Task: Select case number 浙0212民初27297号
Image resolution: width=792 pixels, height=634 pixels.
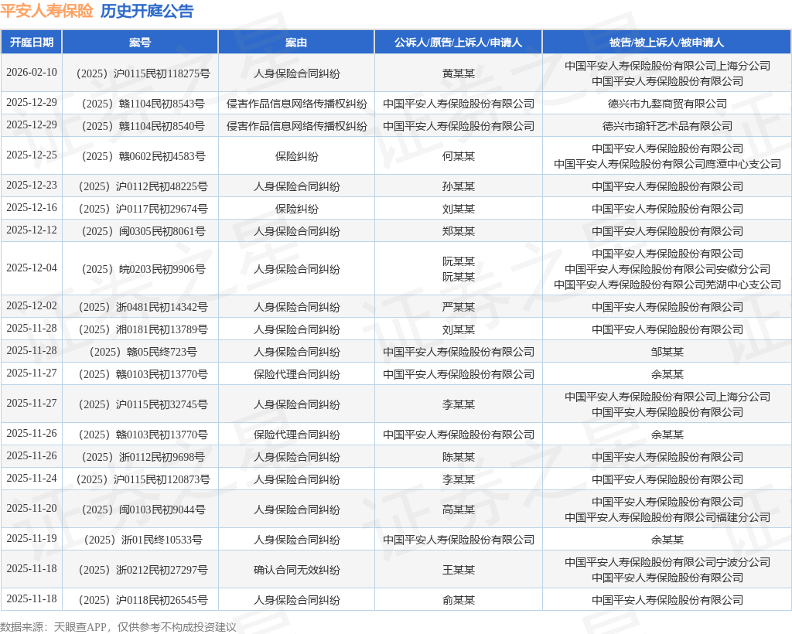Action: pos(143,571)
